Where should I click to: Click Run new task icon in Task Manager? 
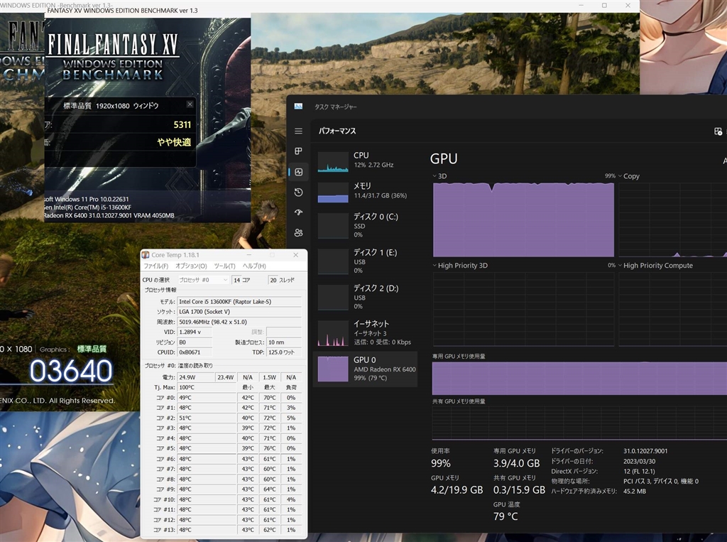pyautogui.click(x=718, y=131)
